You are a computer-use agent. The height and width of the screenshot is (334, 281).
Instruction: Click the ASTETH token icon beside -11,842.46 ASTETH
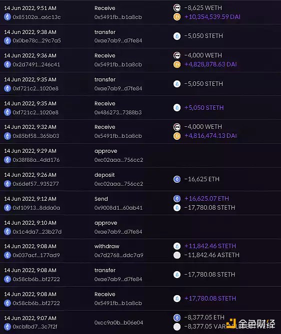point(177,255)
